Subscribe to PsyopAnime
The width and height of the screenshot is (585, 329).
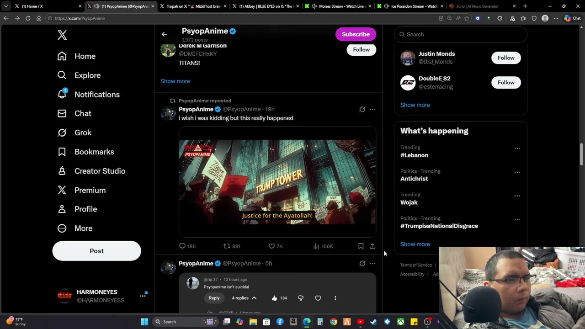coord(356,34)
